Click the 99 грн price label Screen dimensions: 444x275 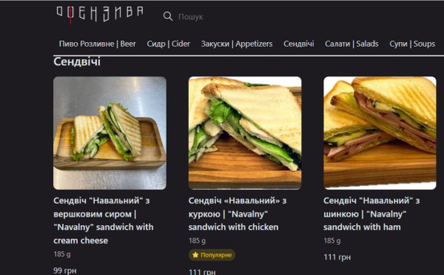(x=65, y=271)
